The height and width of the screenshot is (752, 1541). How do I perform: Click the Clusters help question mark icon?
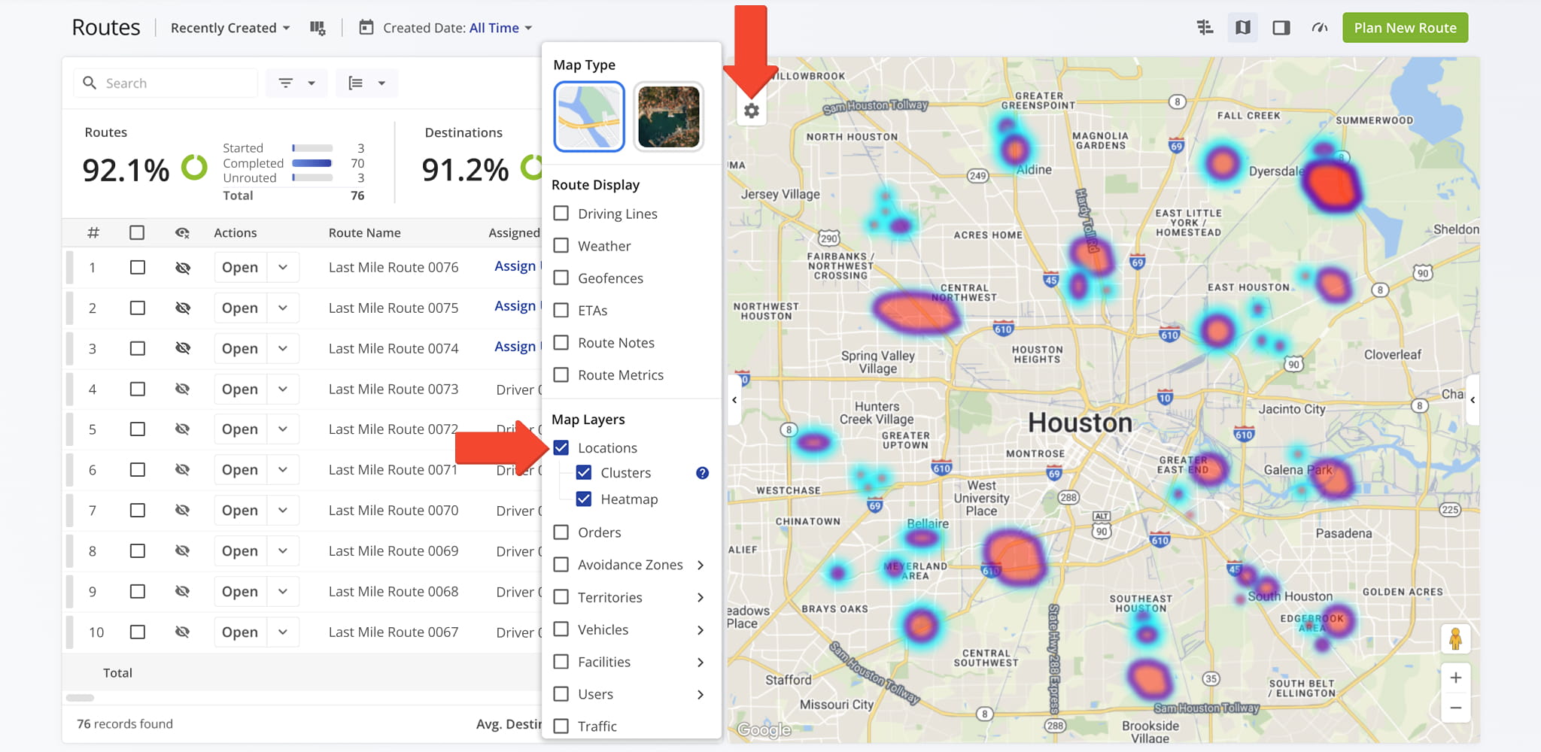[702, 473]
